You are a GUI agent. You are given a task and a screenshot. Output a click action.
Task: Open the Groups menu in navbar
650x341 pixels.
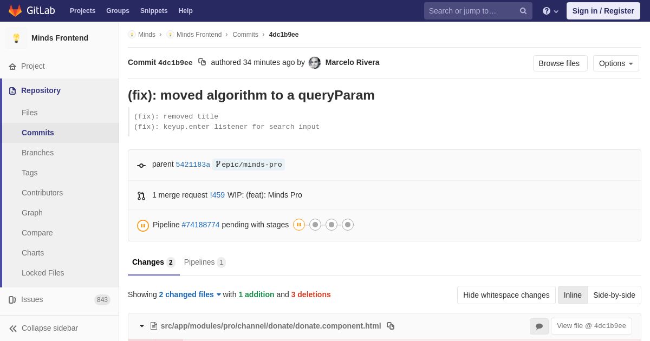(118, 11)
